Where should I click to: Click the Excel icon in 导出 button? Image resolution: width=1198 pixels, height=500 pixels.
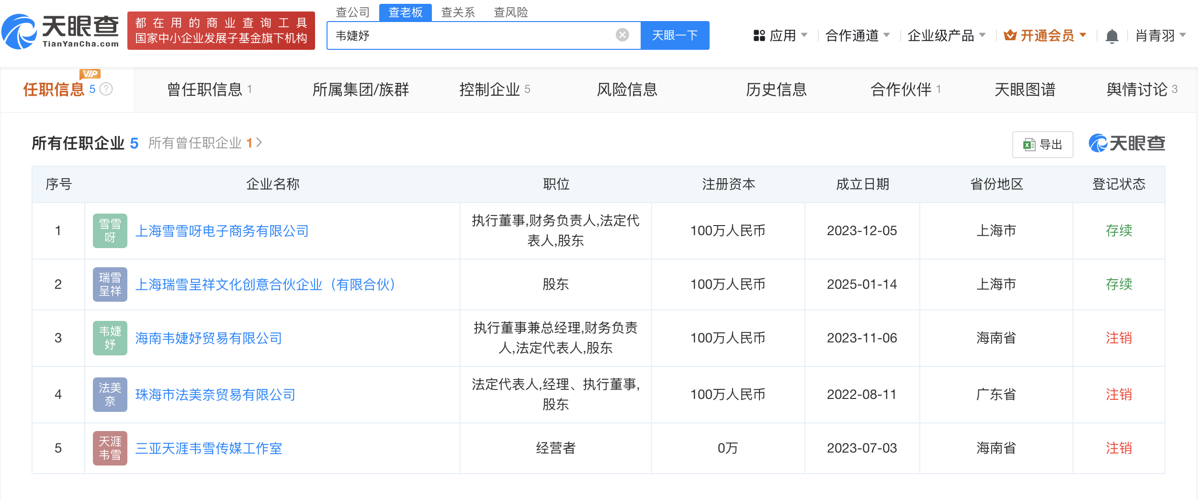(1029, 145)
